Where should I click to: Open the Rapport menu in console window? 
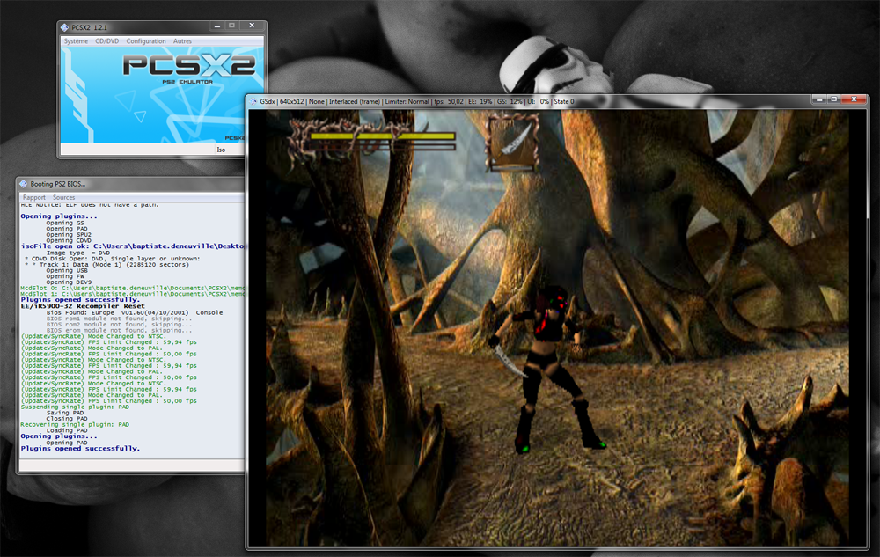click(x=34, y=197)
